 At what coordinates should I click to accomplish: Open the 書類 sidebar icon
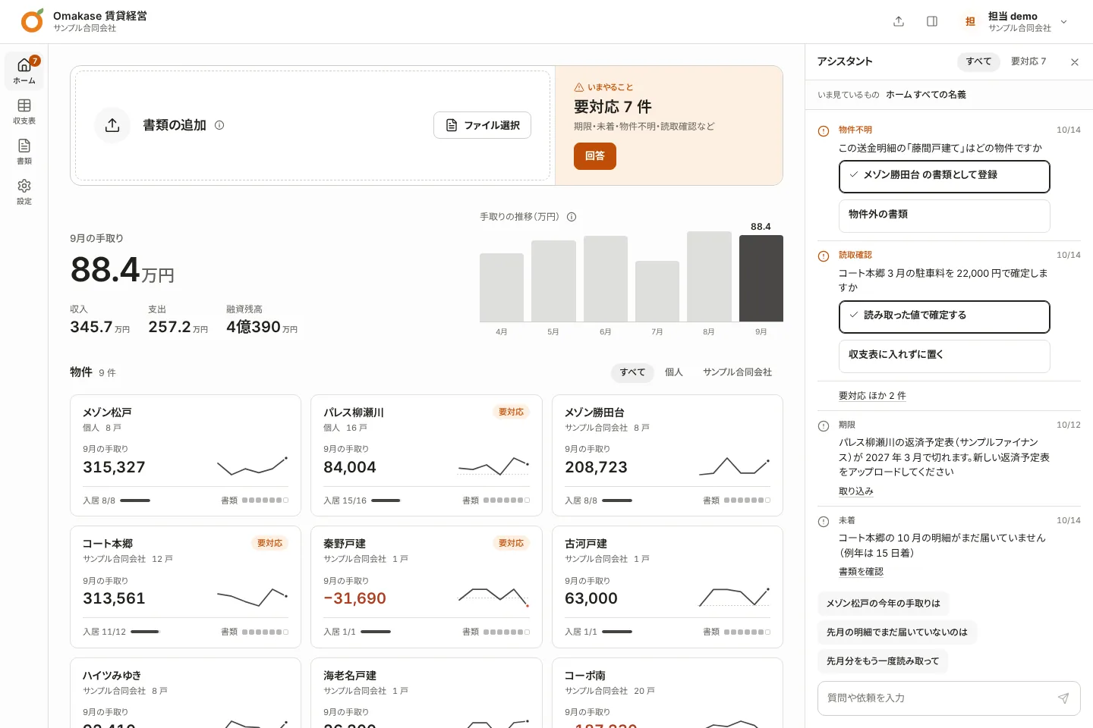coord(24,151)
